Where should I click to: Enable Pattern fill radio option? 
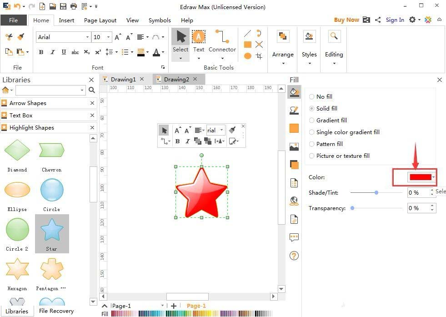311,144
